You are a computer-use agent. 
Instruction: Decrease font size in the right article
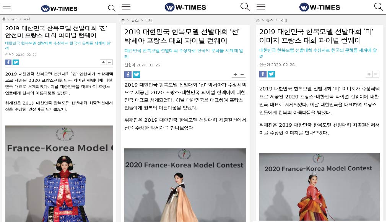click(x=376, y=74)
